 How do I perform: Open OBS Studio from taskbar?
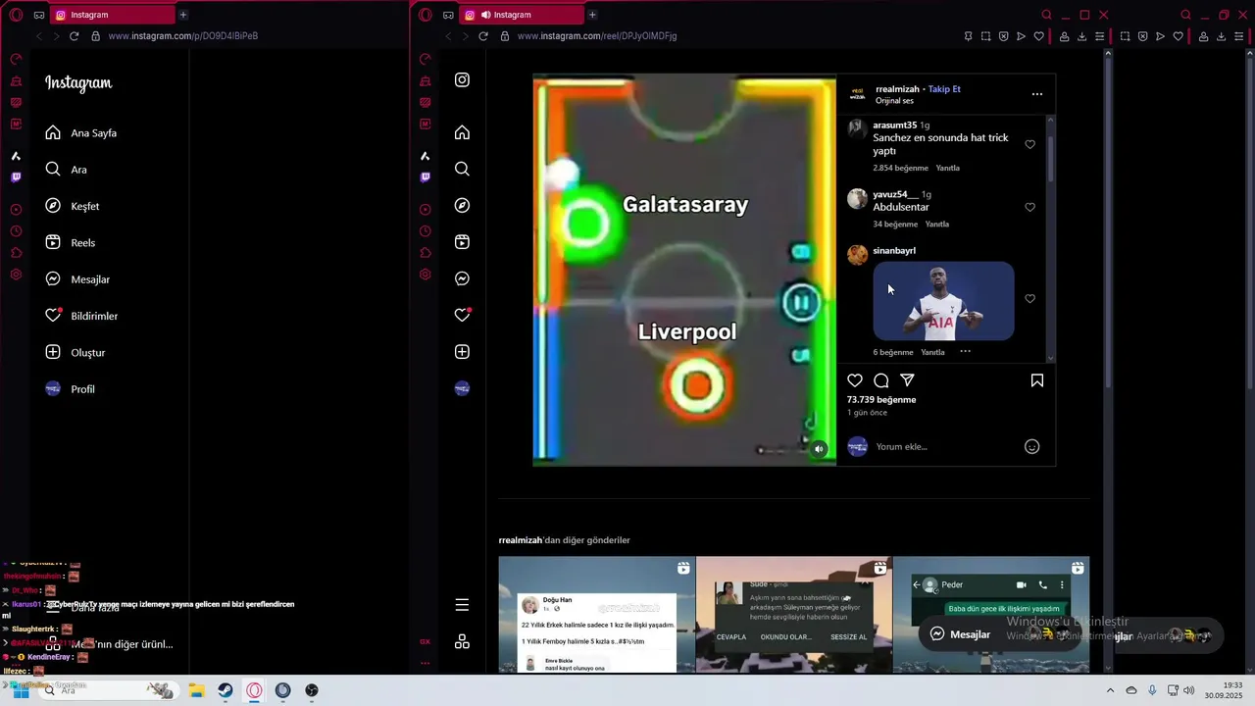312,690
